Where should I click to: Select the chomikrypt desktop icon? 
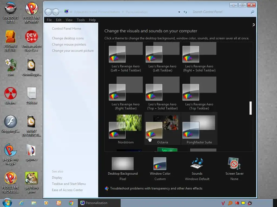31,67
